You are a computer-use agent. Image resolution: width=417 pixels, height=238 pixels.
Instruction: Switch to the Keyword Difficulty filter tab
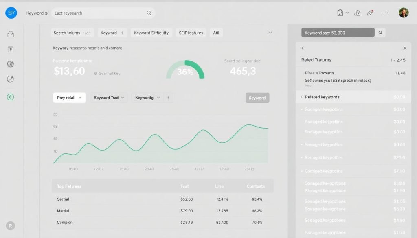(x=151, y=33)
